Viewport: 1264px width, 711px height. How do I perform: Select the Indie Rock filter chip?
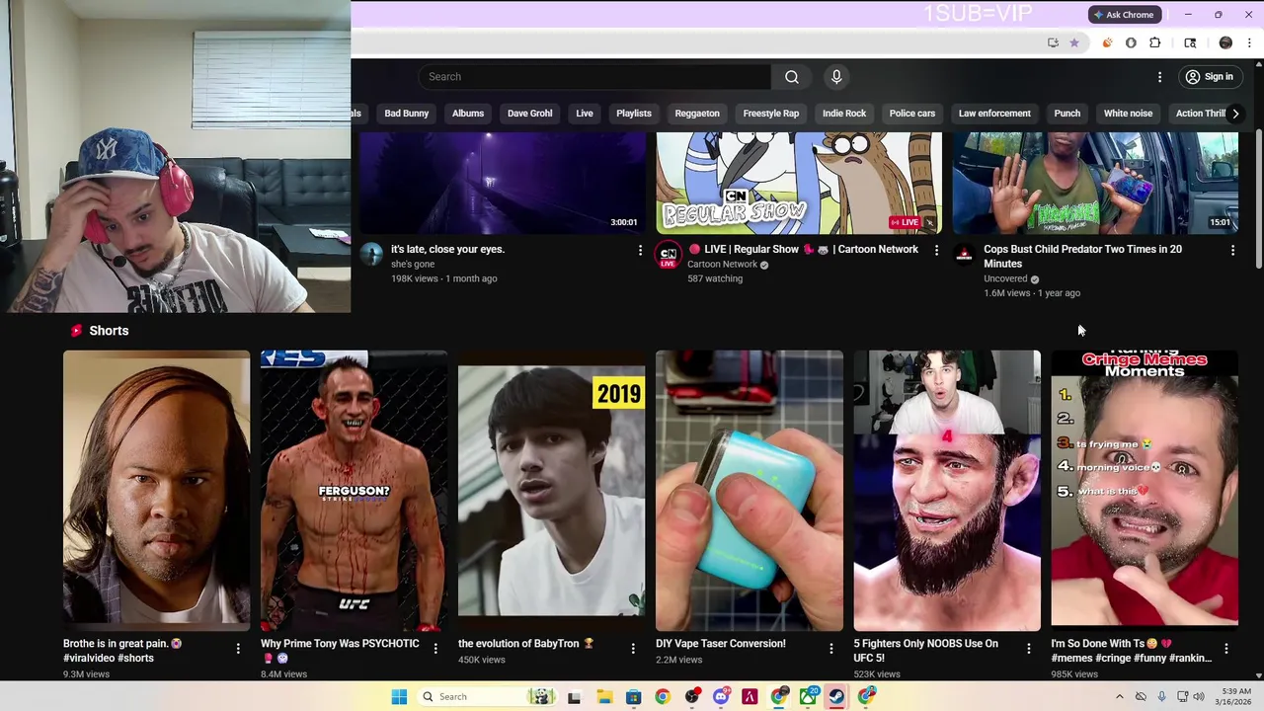tap(844, 114)
